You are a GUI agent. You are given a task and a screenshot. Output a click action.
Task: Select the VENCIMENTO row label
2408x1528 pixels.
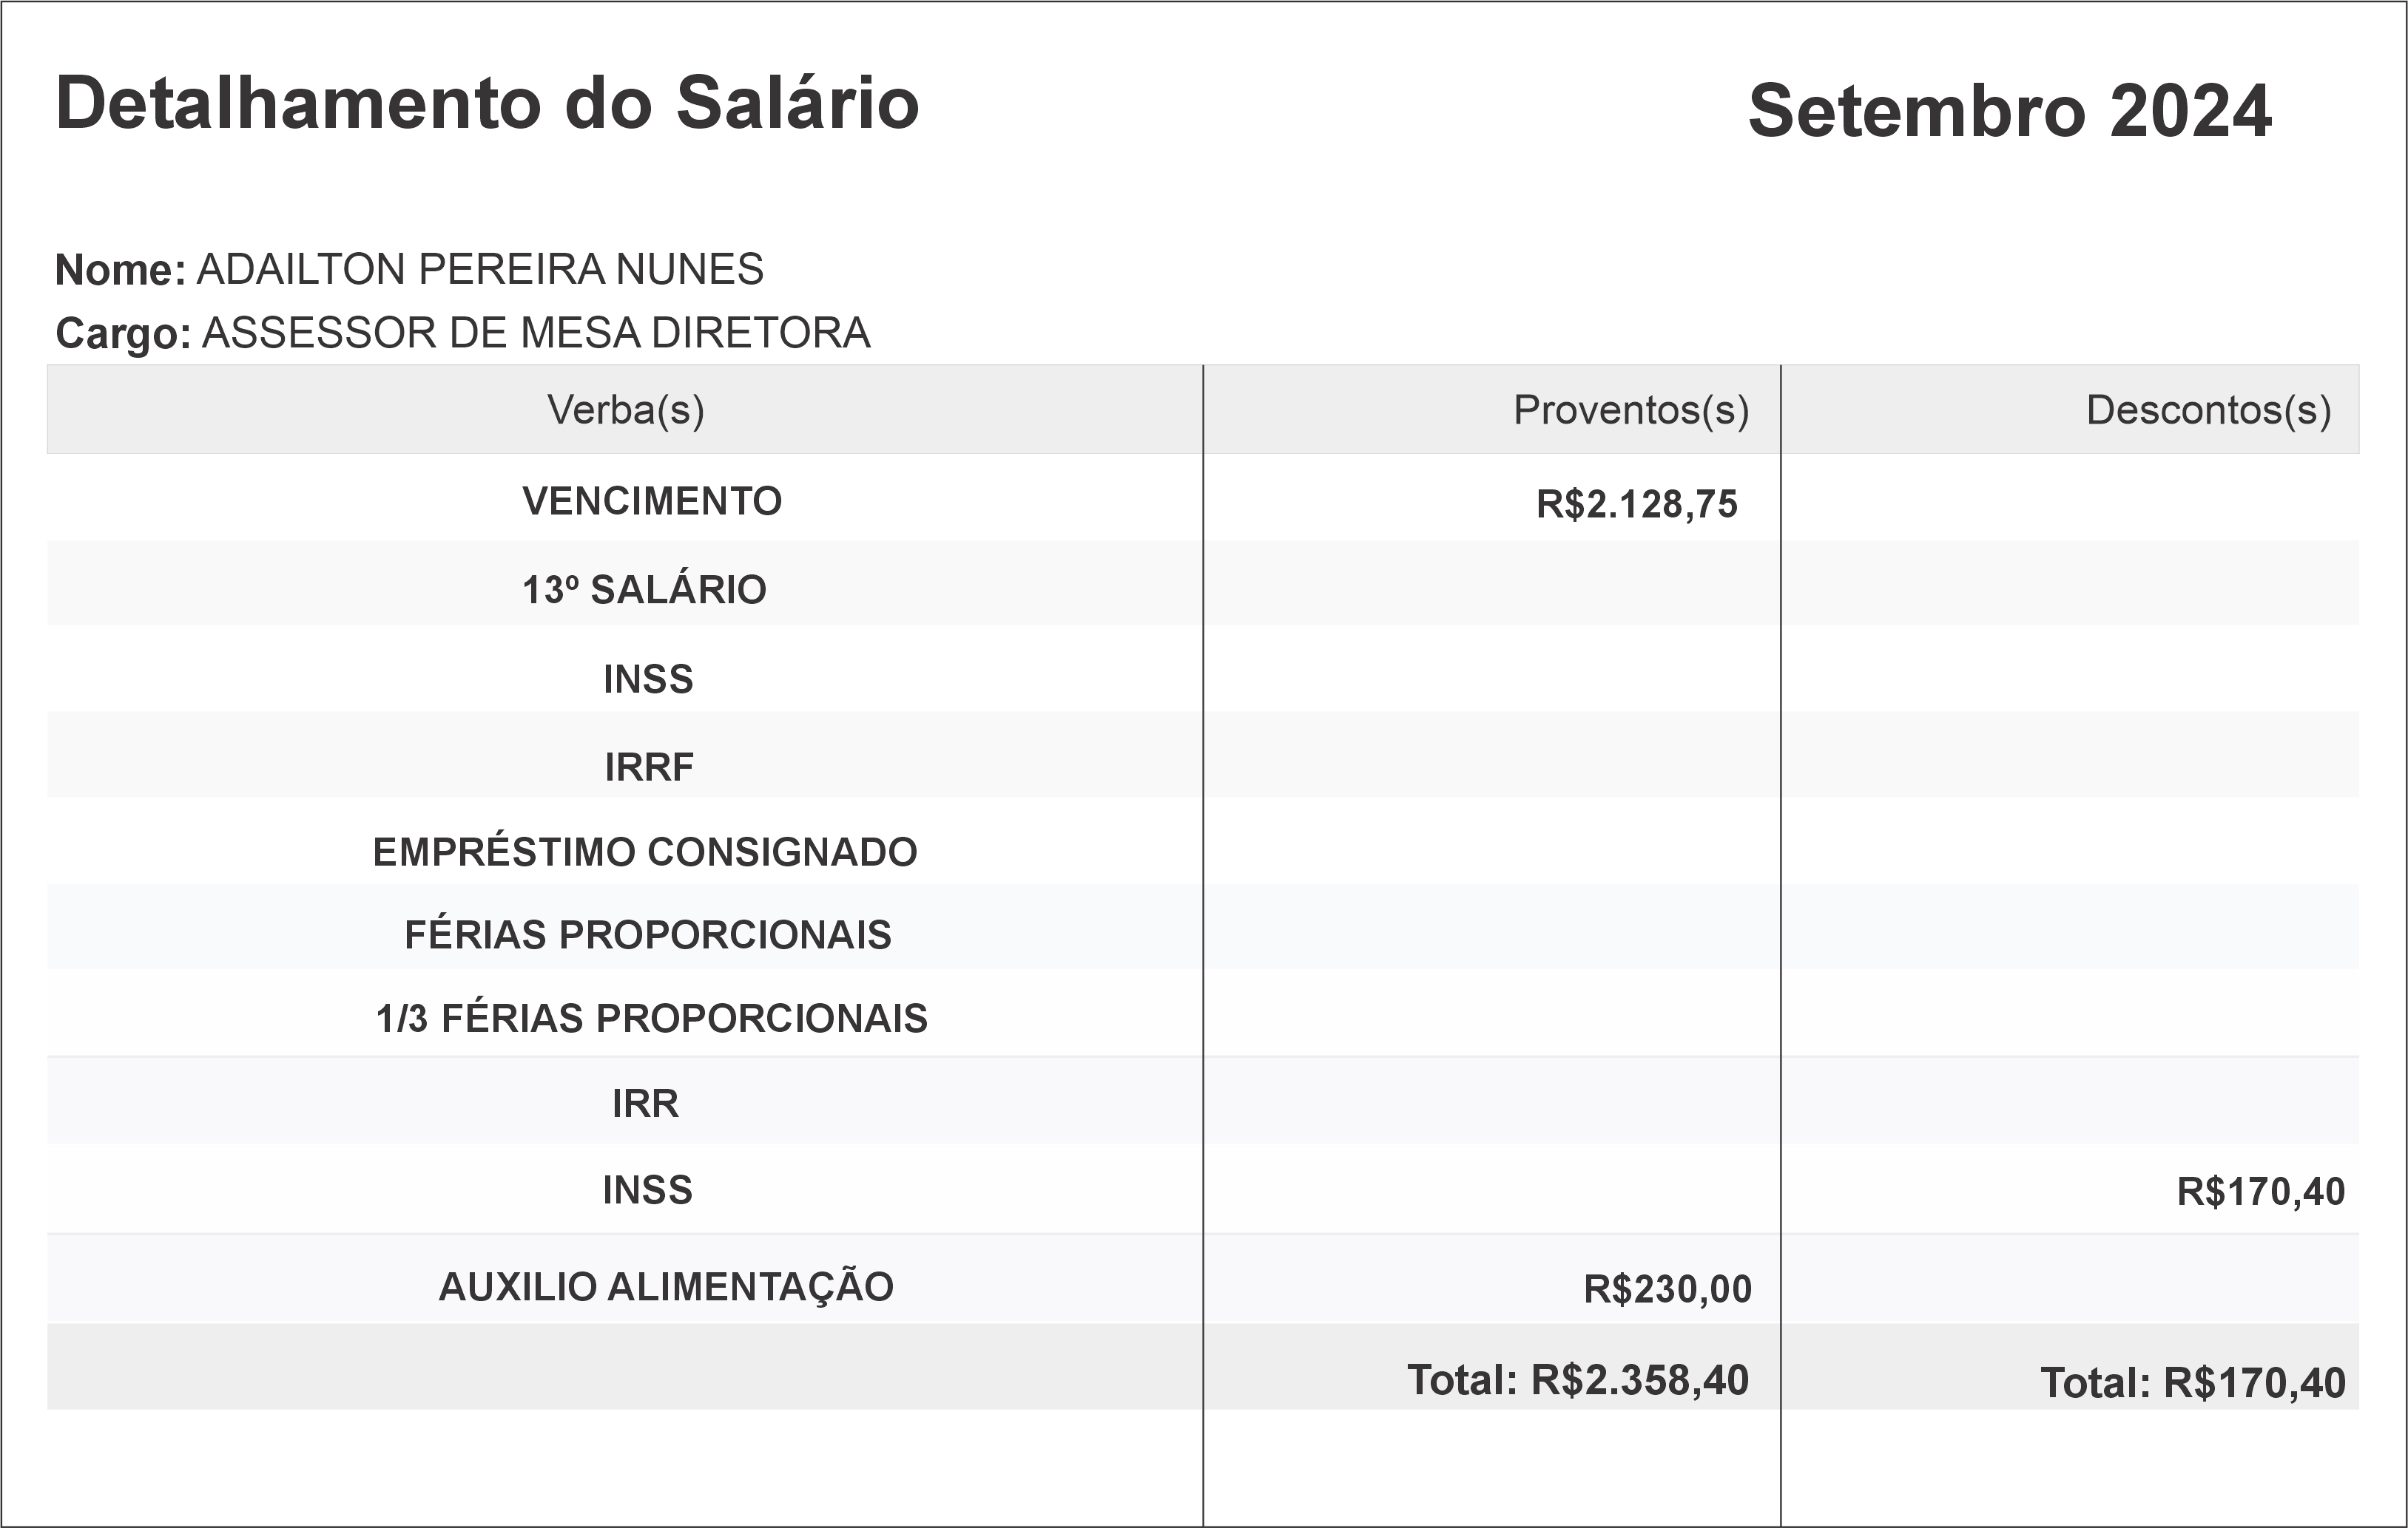click(652, 502)
